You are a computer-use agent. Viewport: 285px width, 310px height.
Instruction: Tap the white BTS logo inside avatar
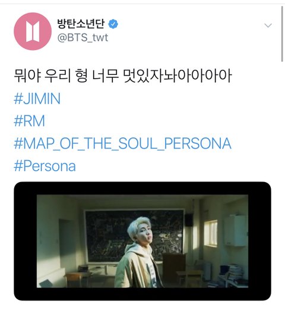[x=33, y=32]
